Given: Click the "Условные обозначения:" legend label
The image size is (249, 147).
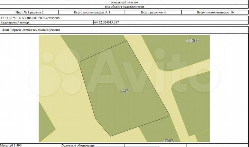Looking at the screenshot, I should pos(79,145).
